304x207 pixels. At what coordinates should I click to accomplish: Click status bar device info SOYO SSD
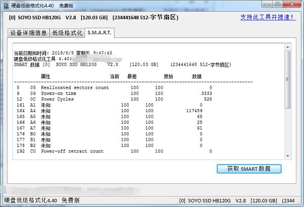point(237,200)
